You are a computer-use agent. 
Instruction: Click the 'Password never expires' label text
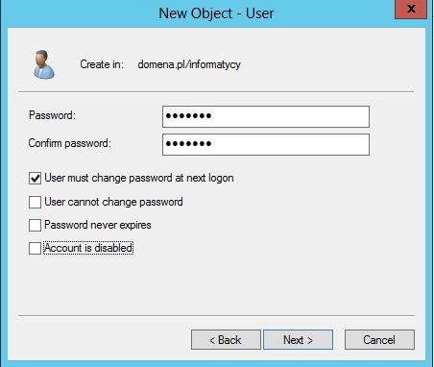tap(98, 225)
